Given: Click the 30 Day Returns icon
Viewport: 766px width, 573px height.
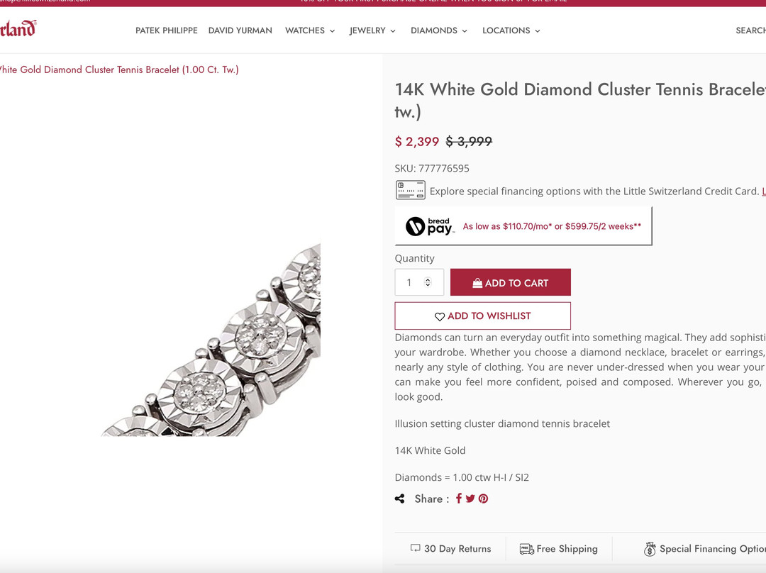Looking at the screenshot, I should [416, 548].
